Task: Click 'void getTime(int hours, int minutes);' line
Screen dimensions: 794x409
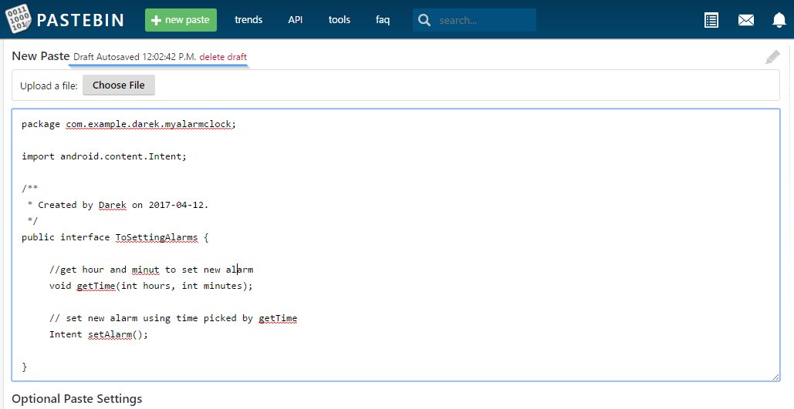Action: click(151, 286)
